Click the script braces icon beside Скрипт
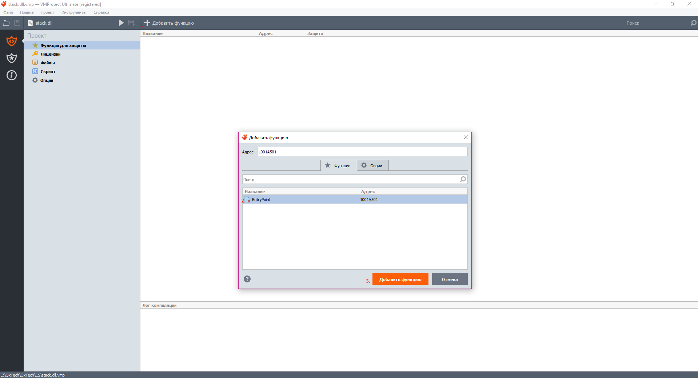The image size is (698, 378). [x=35, y=71]
